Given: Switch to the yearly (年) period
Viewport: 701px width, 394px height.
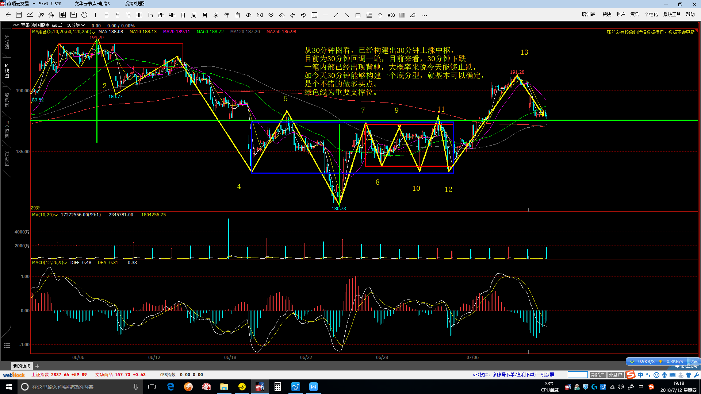Looking at the screenshot, I should tap(227, 15).
